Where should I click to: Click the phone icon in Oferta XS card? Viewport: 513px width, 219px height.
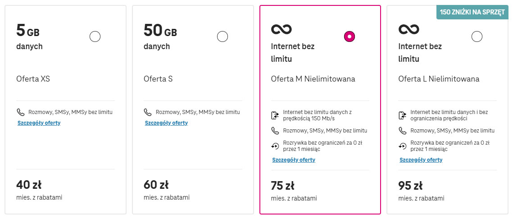click(x=21, y=112)
